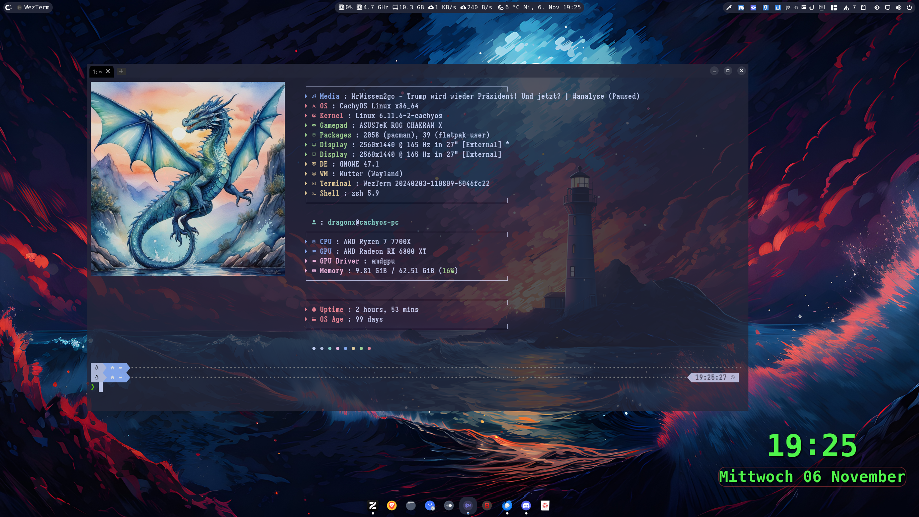Select the terminal tab labeled 1: ~
Viewport: 919px width, 517px height.
[97, 72]
